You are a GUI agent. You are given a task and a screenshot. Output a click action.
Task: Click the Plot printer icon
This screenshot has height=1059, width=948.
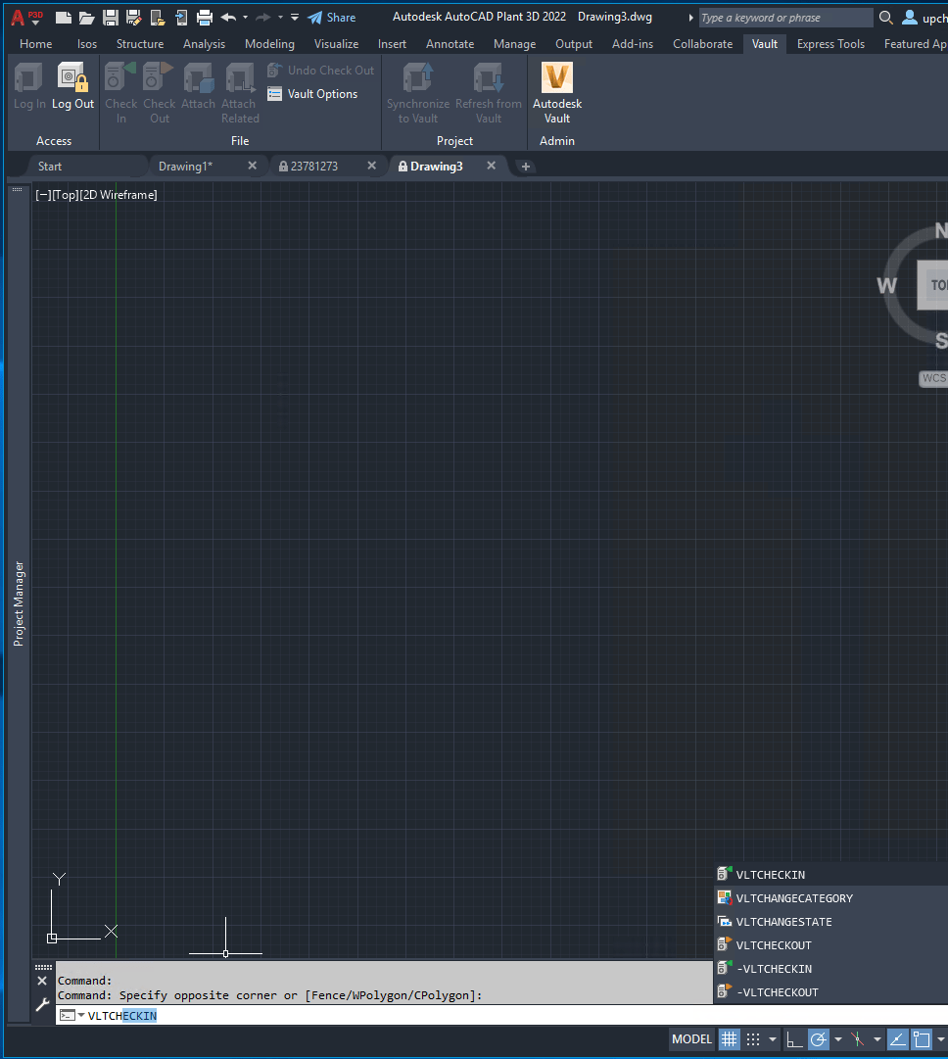click(x=204, y=17)
